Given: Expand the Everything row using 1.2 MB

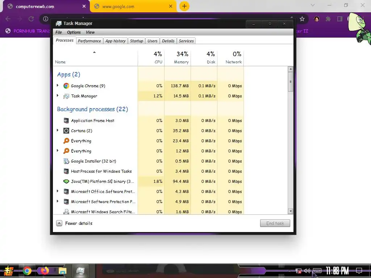Looking at the screenshot, I should tap(58, 151).
